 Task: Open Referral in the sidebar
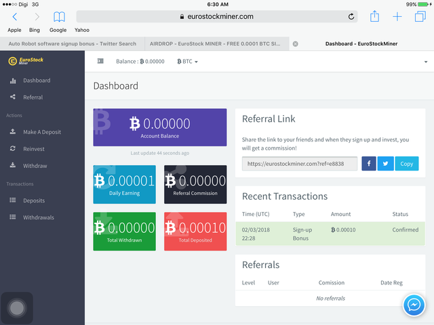(33, 97)
